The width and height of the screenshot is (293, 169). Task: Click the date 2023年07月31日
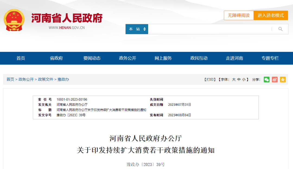click(180, 105)
